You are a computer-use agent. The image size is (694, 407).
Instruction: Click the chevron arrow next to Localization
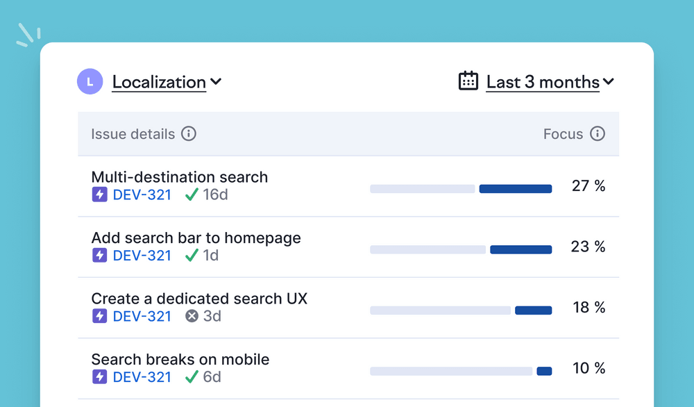click(216, 82)
